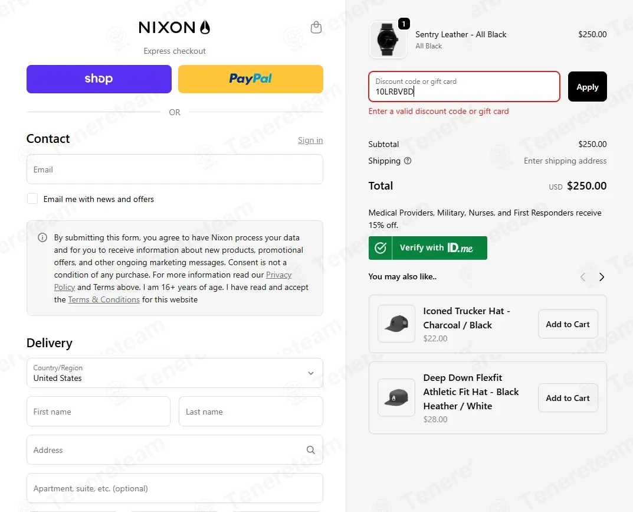This screenshot has width=633, height=512.
Task: Apply the discount code
Action: [588, 86]
